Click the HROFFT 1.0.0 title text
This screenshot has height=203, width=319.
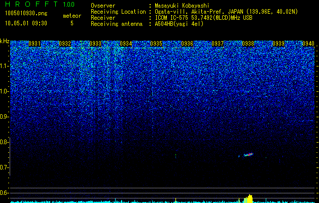pos(40,4)
